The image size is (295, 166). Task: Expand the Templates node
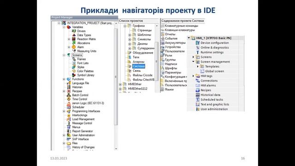[198, 66]
